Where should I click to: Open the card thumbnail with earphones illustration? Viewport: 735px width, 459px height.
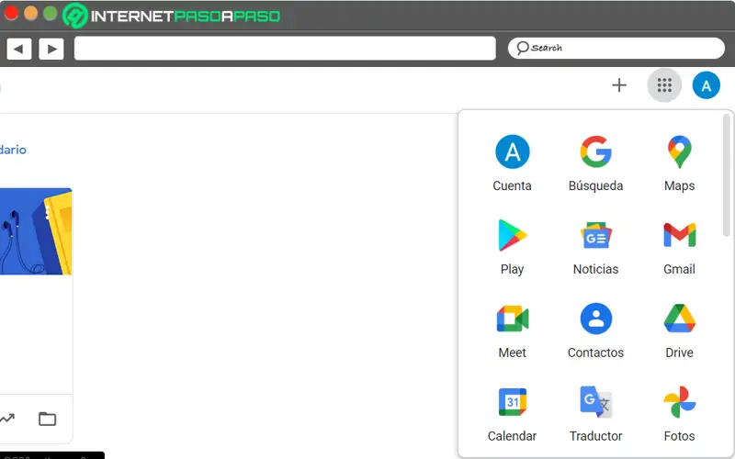pos(36,231)
